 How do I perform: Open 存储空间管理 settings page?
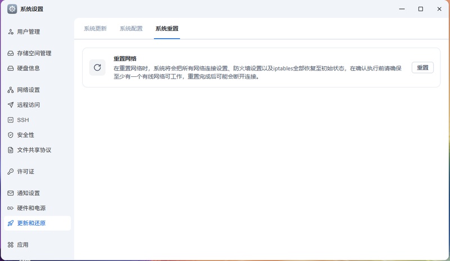(x=37, y=53)
